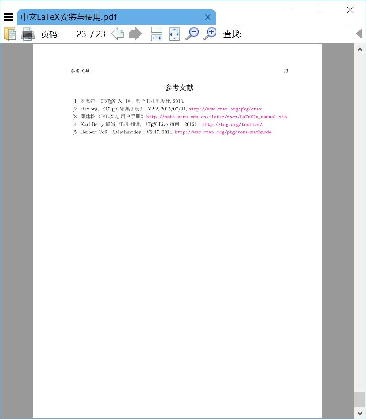Click the 参考文献 running header text
Image resolution: width=366 pixels, height=419 pixels.
click(x=80, y=71)
